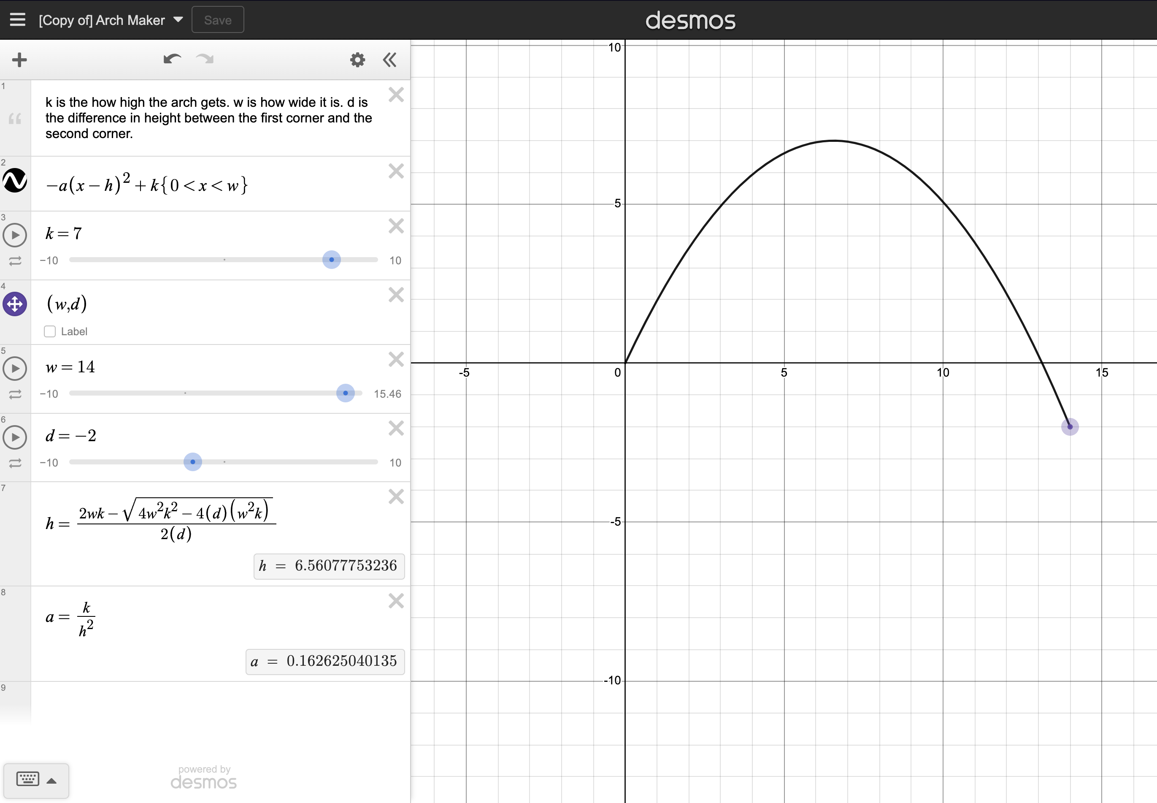1157x803 pixels.
Task: Click the Save button
Action: 217,19
